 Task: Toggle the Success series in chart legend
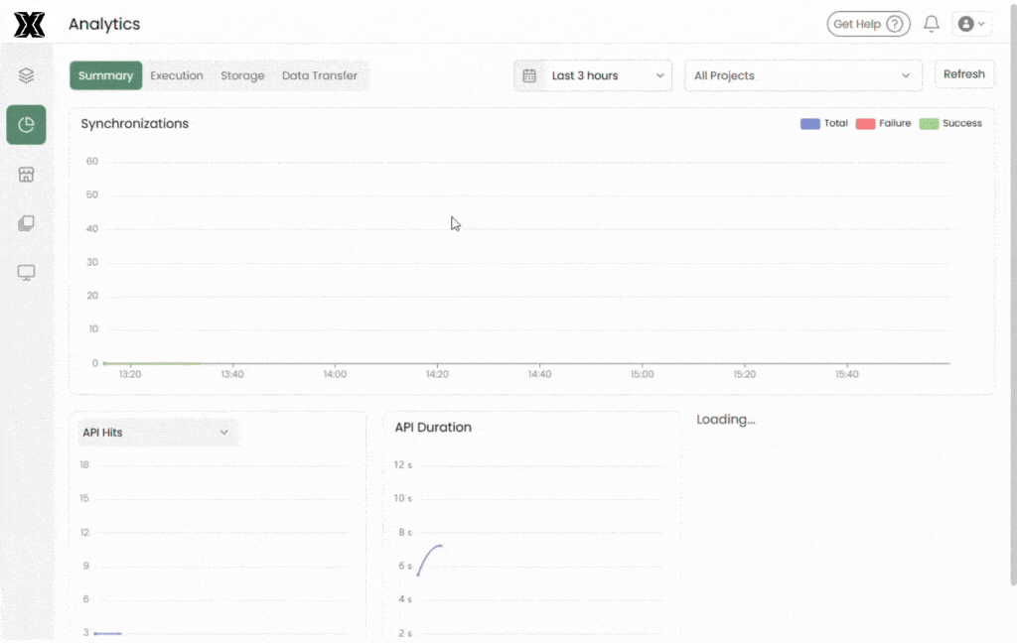pos(950,124)
